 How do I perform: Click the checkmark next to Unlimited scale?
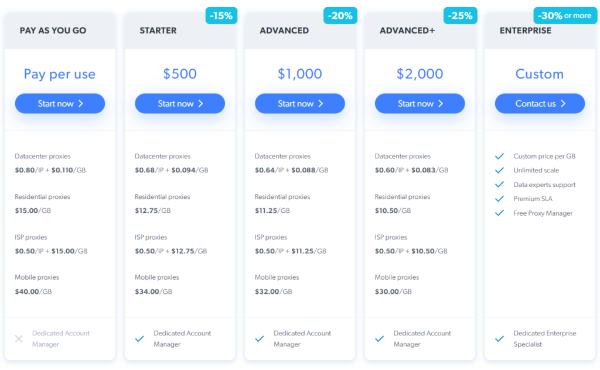[500, 171]
